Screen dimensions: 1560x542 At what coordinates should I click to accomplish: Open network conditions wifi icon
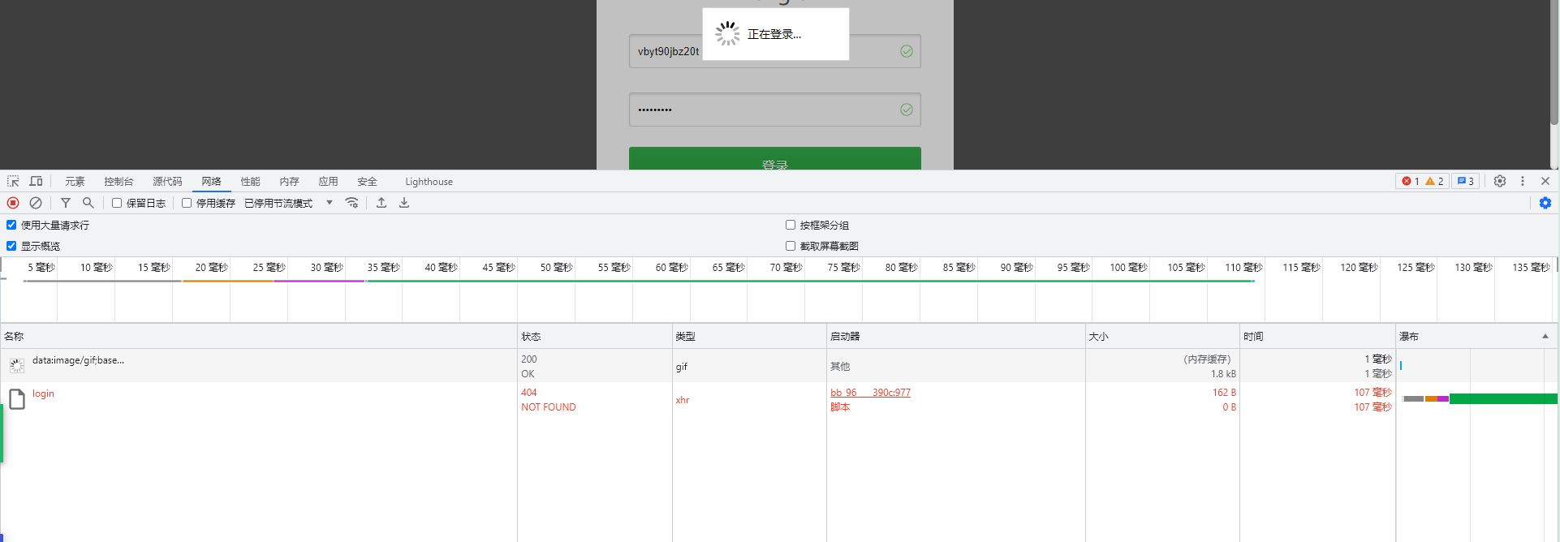click(351, 203)
